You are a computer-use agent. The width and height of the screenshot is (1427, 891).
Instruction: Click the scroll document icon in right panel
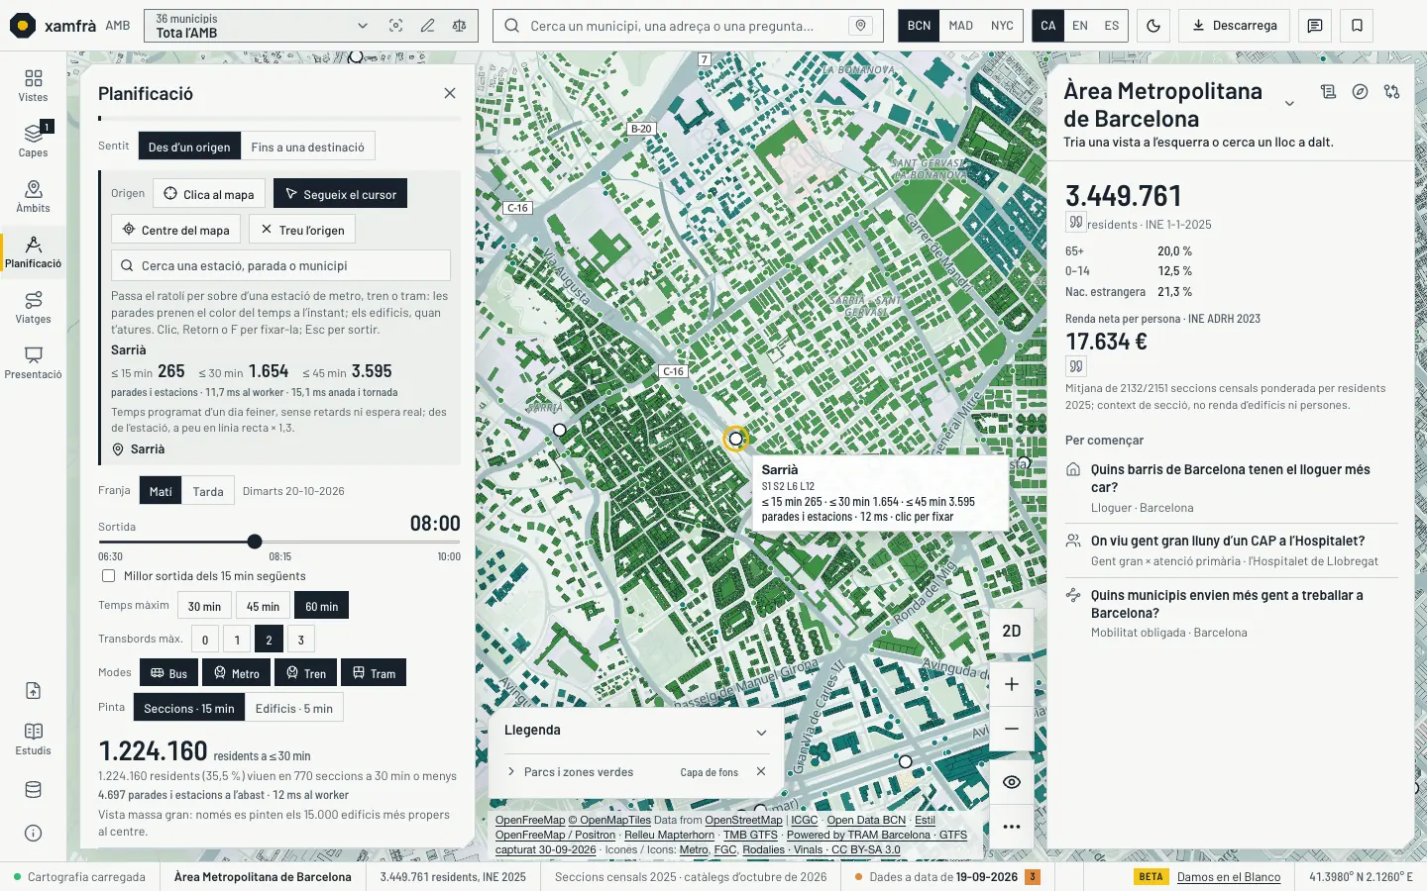pyautogui.click(x=1329, y=92)
